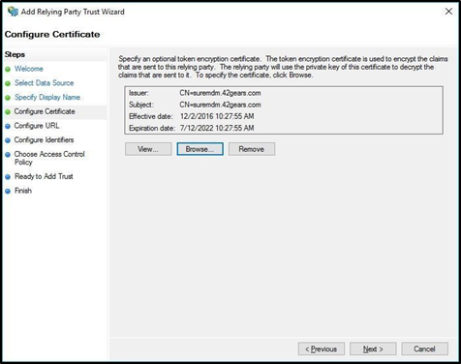461x364 pixels.
Task: Cancel the relying party wizard
Action: [x=424, y=349]
